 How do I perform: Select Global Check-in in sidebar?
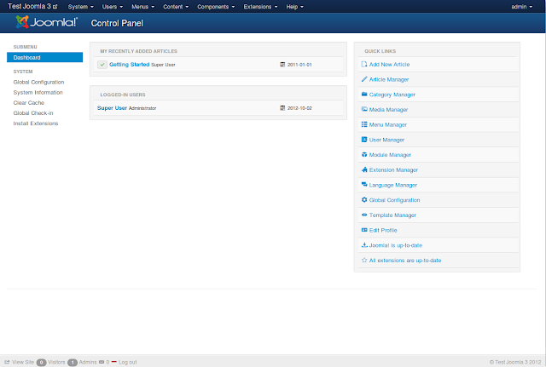click(x=33, y=113)
